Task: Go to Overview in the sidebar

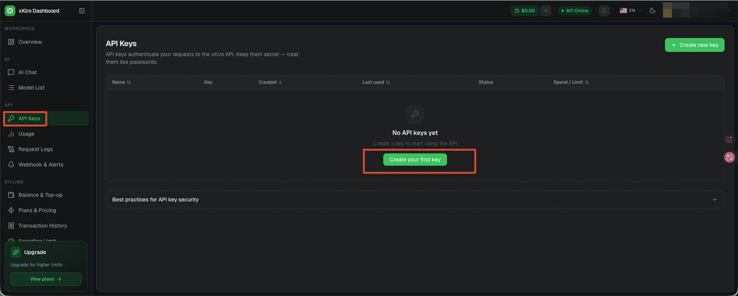Action: (x=46, y=42)
